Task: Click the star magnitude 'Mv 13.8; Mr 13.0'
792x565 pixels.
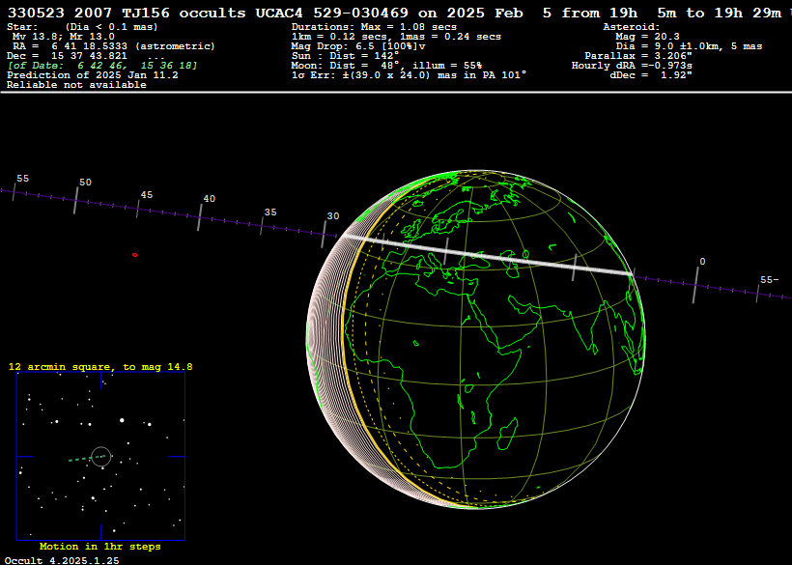Action: [x=63, y=37]
